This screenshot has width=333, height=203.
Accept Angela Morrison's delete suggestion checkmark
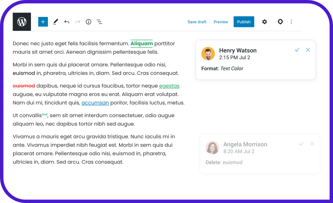coord(301,144)
